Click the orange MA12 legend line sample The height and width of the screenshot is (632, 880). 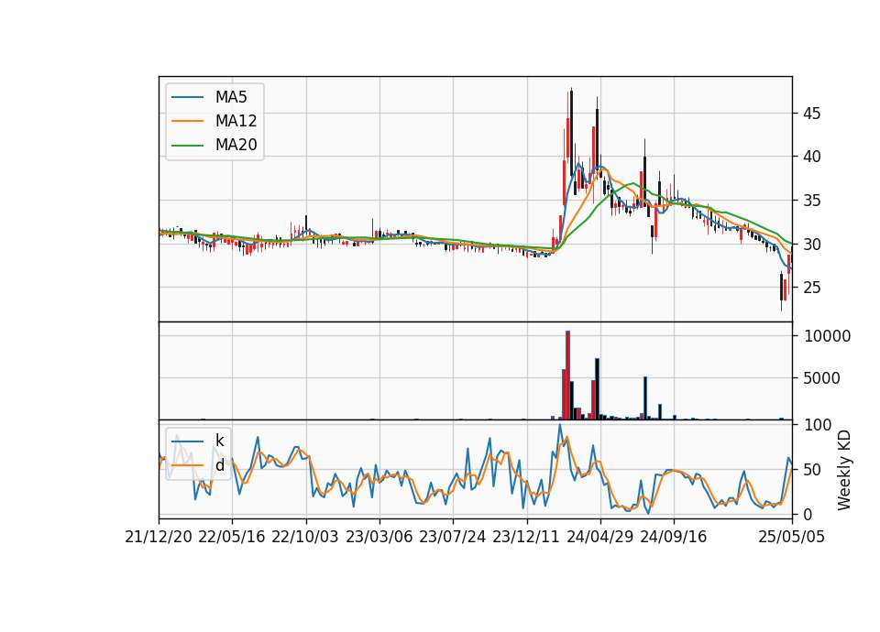point(187,121)
